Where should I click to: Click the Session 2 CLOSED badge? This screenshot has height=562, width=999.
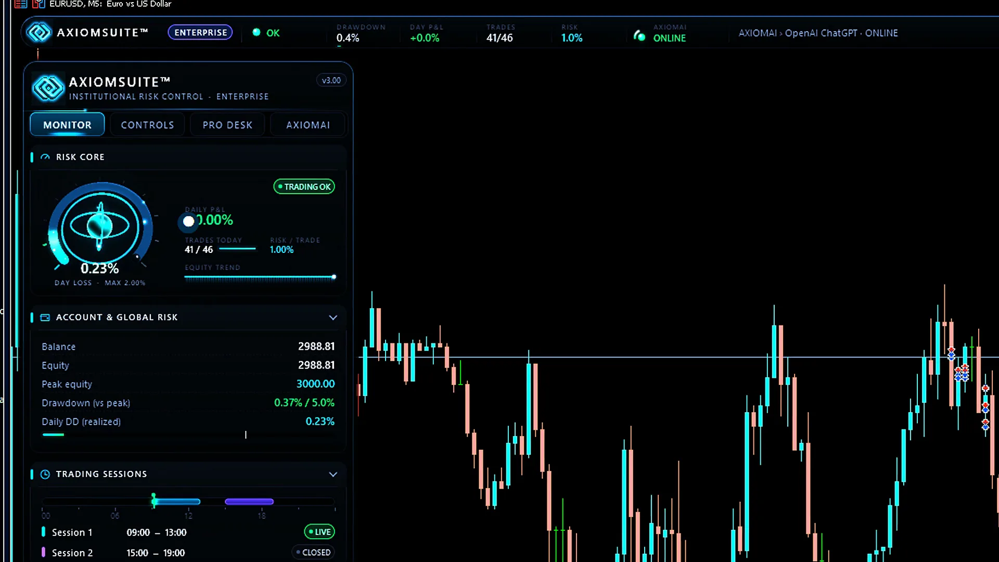click(x=313, y=552)
